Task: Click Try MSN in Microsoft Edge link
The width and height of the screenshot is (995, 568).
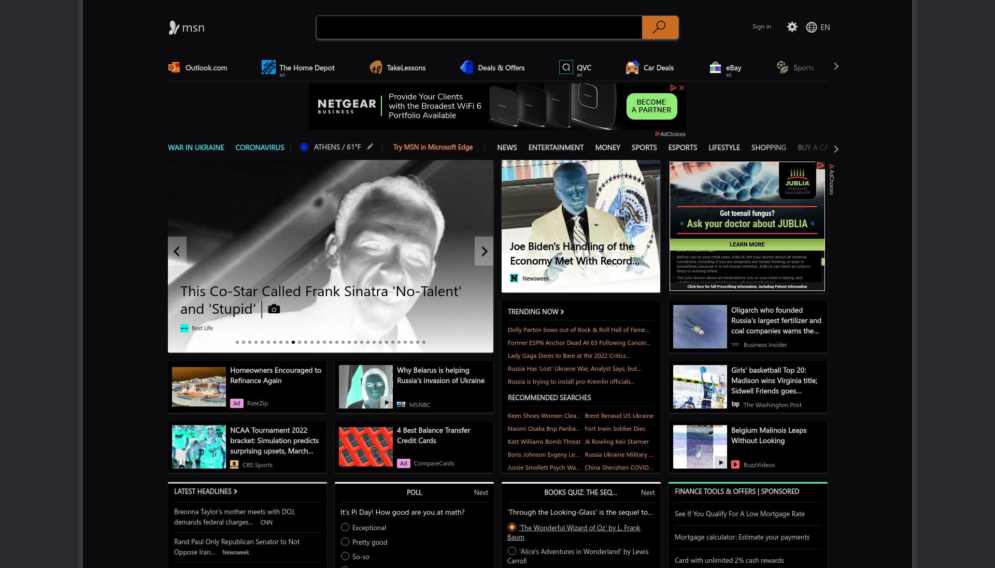Action: (433, 147)
